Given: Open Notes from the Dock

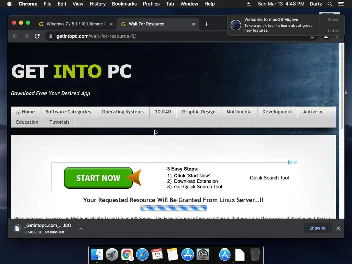Looking at the screenshot, I should (x=173, y=255).
